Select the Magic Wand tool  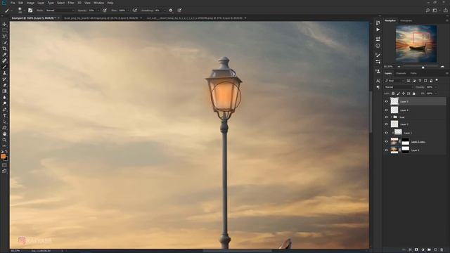click(4, 42)
